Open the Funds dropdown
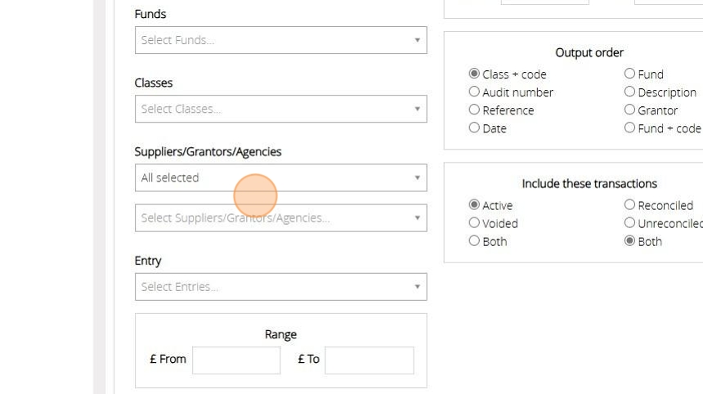This screenshot has height=394, width=703. pos(280,40)
